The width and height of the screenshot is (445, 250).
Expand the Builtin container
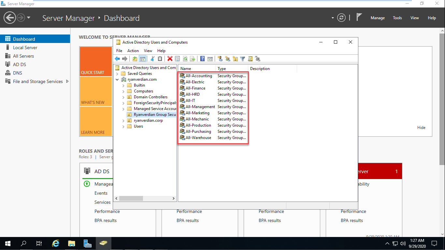point(123,85)
